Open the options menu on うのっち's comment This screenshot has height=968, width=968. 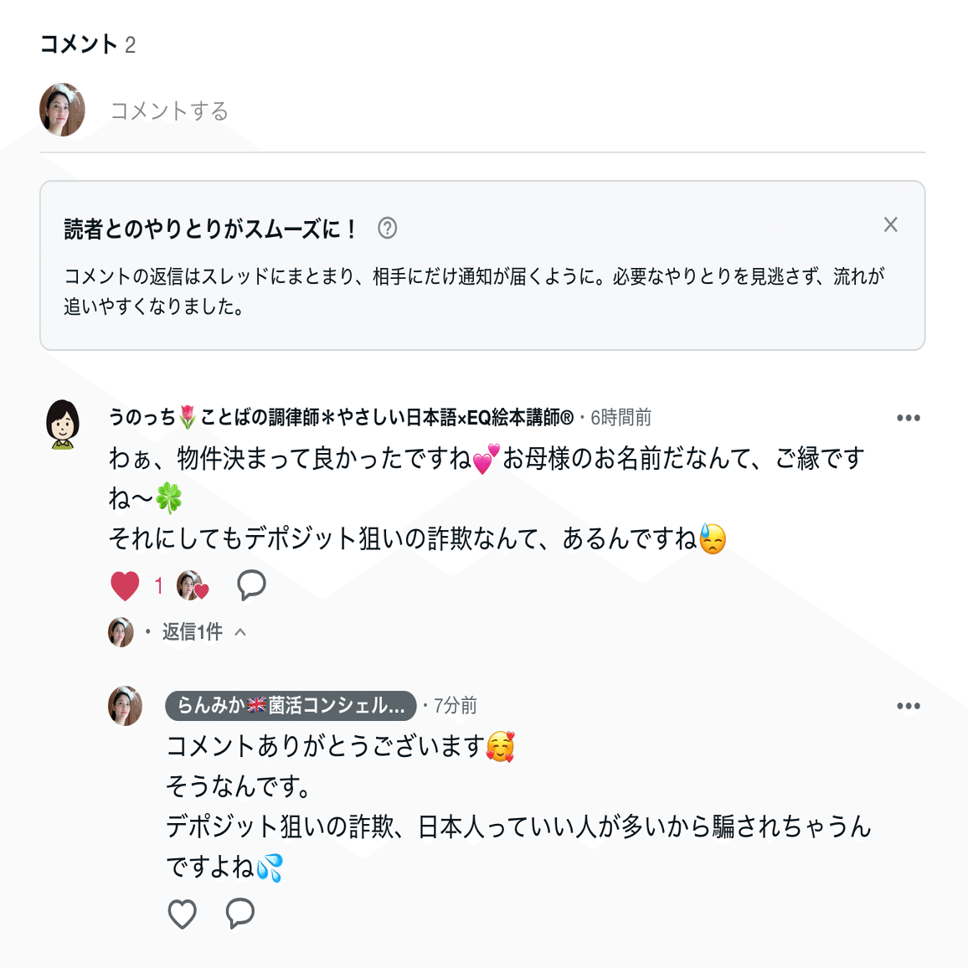coord(909,418)
